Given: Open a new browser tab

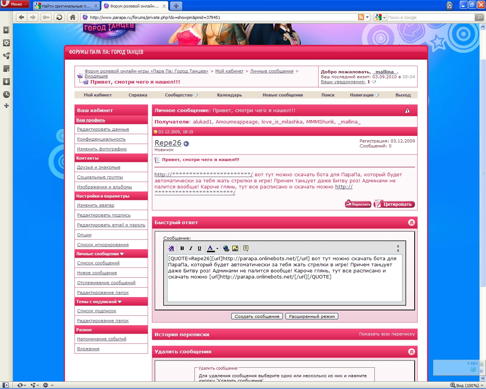Looking at the screenshot, I should [x=176, y=6].
